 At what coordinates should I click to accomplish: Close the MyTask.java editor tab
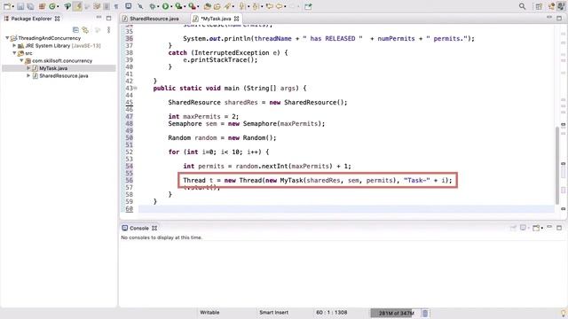pos(237,19)
